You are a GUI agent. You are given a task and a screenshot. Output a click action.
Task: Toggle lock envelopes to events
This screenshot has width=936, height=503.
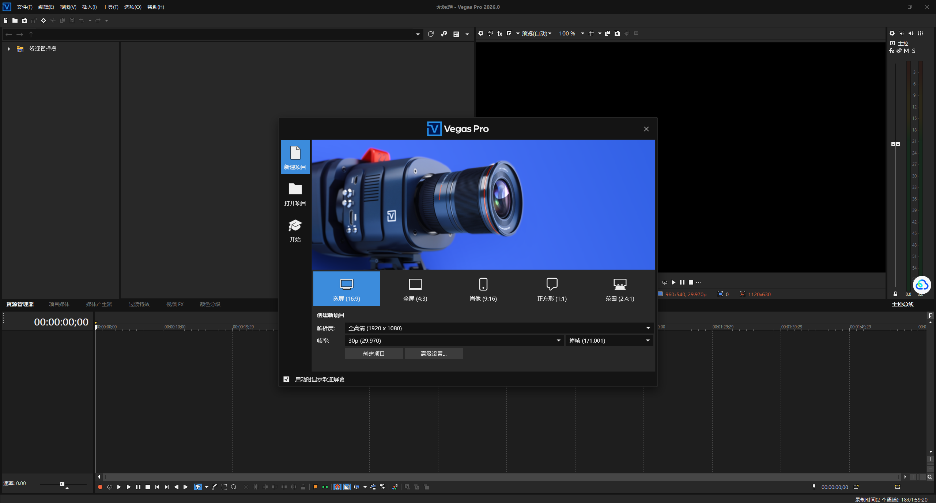tap(373, 487)
